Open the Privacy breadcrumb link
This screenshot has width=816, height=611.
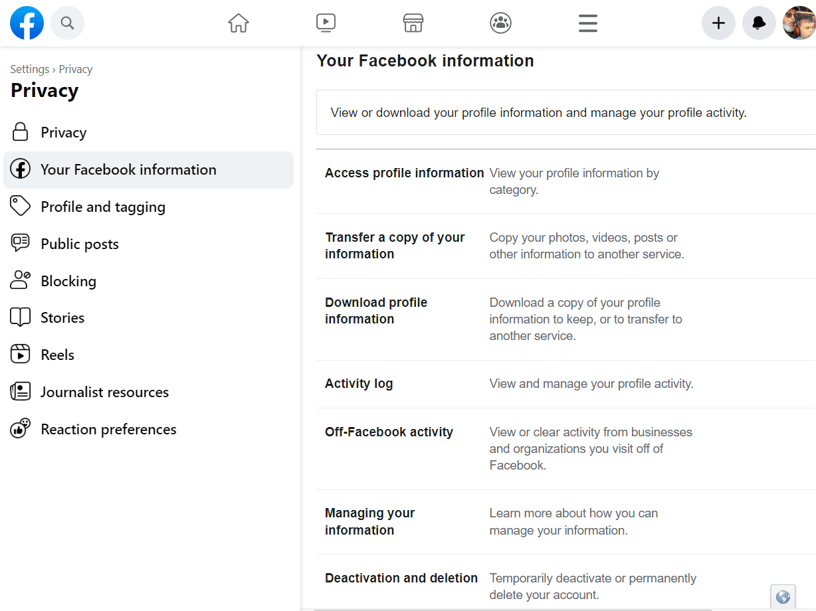(75, 68)
